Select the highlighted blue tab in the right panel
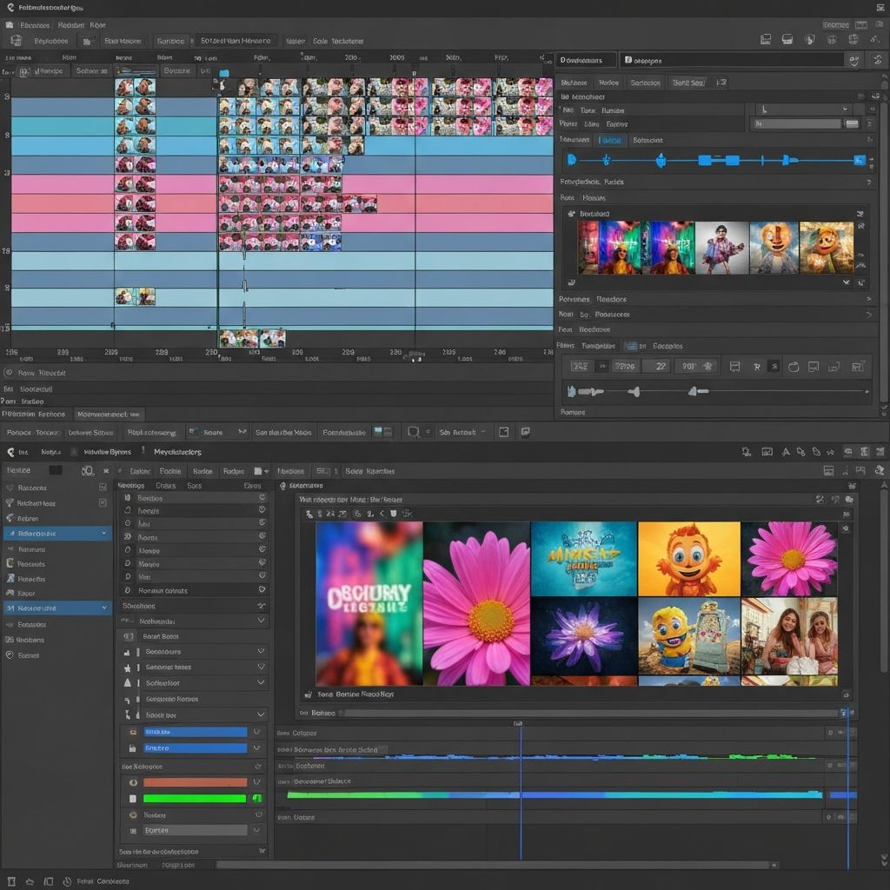890x890 pixels. [611, 140]
